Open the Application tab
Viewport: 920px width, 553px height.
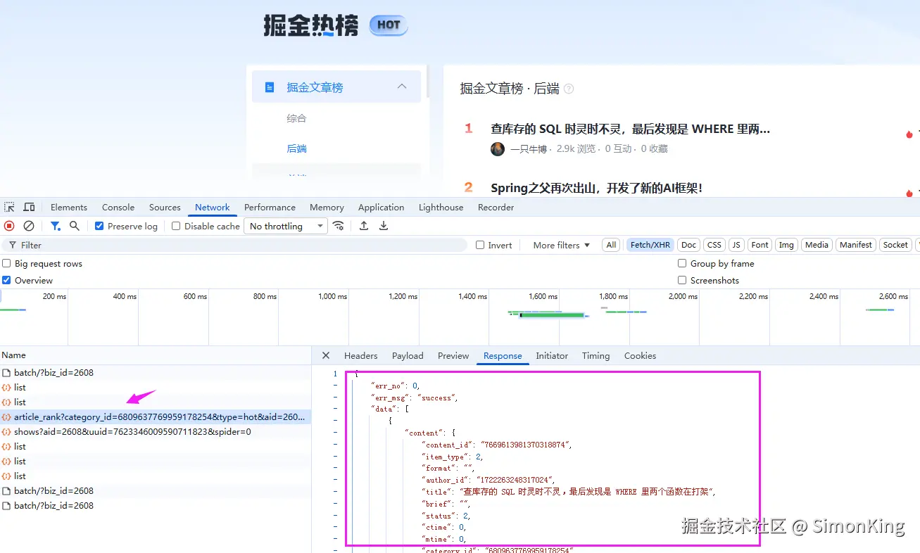tap(381, 208)
